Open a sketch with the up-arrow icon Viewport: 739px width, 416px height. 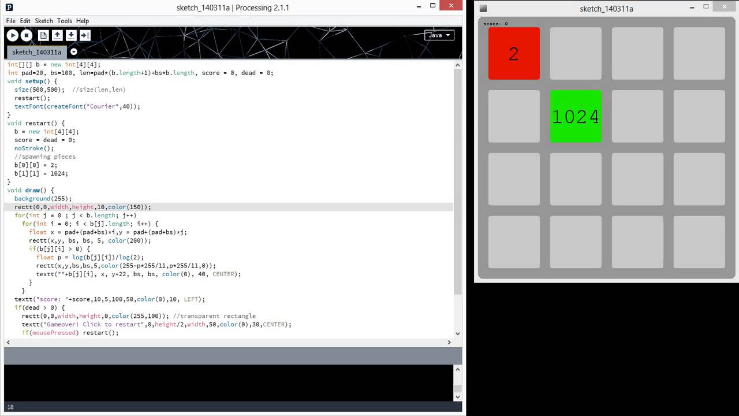point(57,35)
